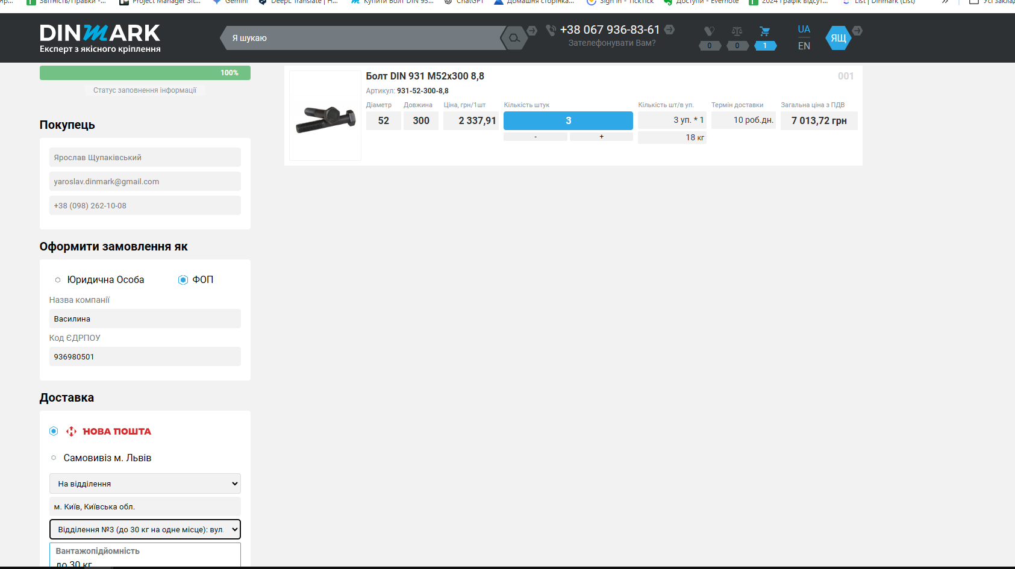Viewport: 1015px width, 569px height.
Task: Select Юридична Особа radio option
Action: coord(58,279)
